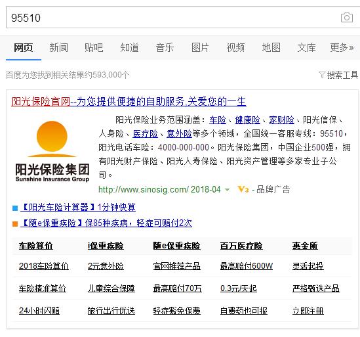Expand the arrow next to sinosig.com URL
The height and width of the screenshot is (337, 360).
pyautogui.click(x=227, y=190)
